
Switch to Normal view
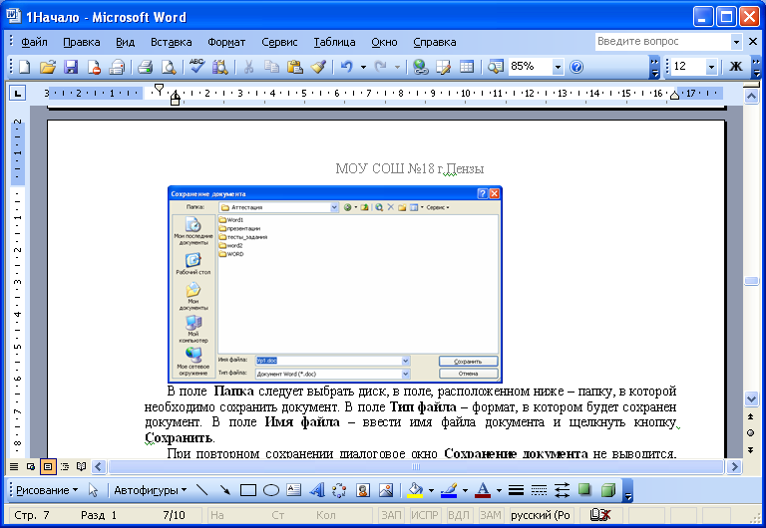[14, 466]
